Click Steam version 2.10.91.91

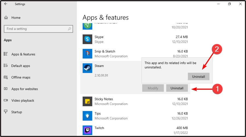(x=101, y=76)
